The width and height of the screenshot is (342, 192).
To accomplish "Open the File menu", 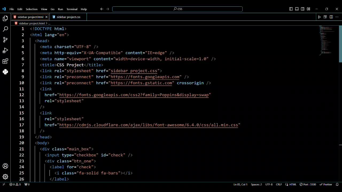I will [x=12, y=9].
